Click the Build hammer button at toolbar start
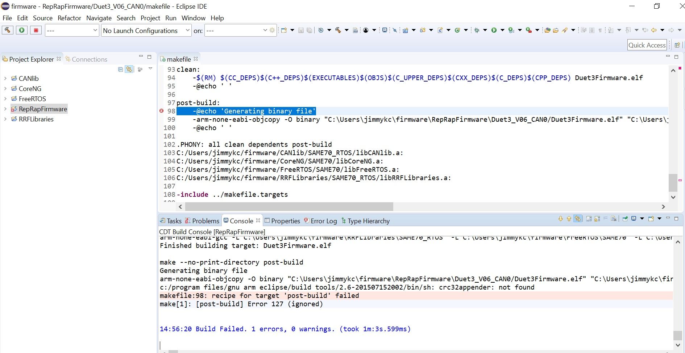Viewport: 685px width, 353px height. (7, 30)
